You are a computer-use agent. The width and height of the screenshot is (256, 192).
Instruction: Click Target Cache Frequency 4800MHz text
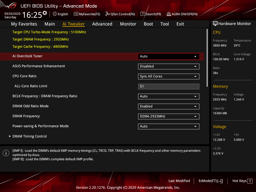coord(40,47)
